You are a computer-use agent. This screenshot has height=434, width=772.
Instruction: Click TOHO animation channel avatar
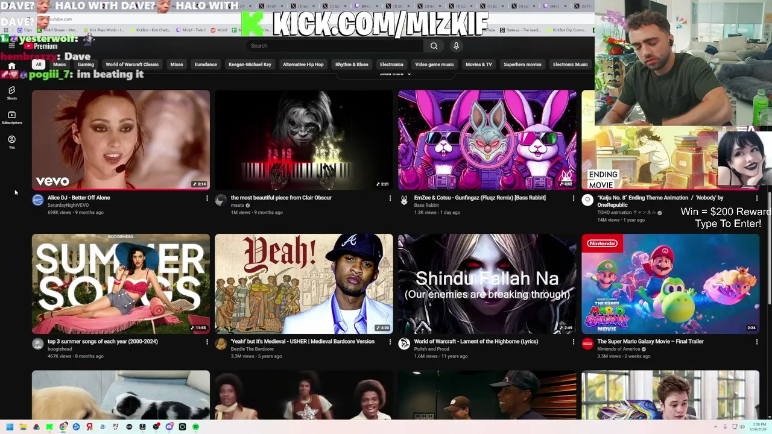[587, 200]
